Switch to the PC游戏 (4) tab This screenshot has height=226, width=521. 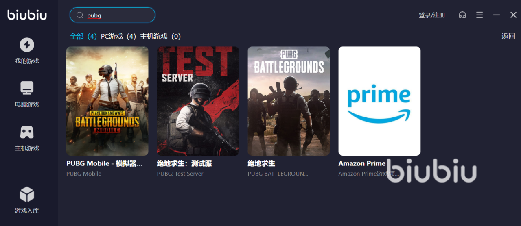(x=118, y=36)
